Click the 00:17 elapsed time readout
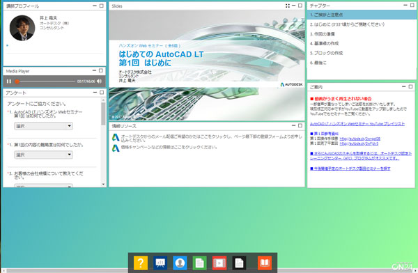418x273 pixels. [x=81, y=81]
